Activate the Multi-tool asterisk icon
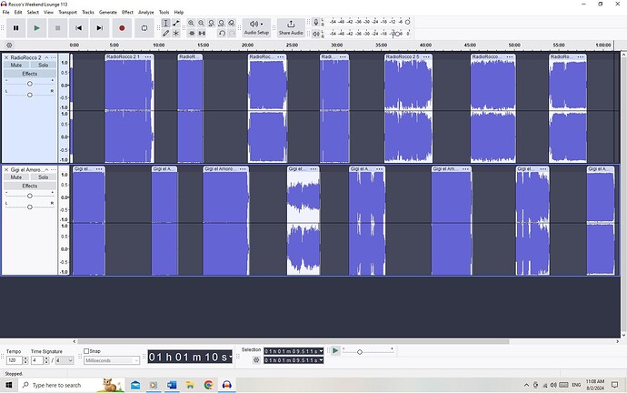The image size is (627, 393). click(x=176, y=34)
